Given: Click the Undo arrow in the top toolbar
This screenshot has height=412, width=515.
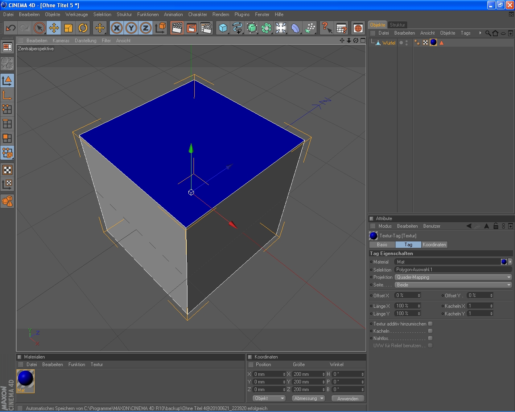Looking at the screenshot, I should coord(10,28).
